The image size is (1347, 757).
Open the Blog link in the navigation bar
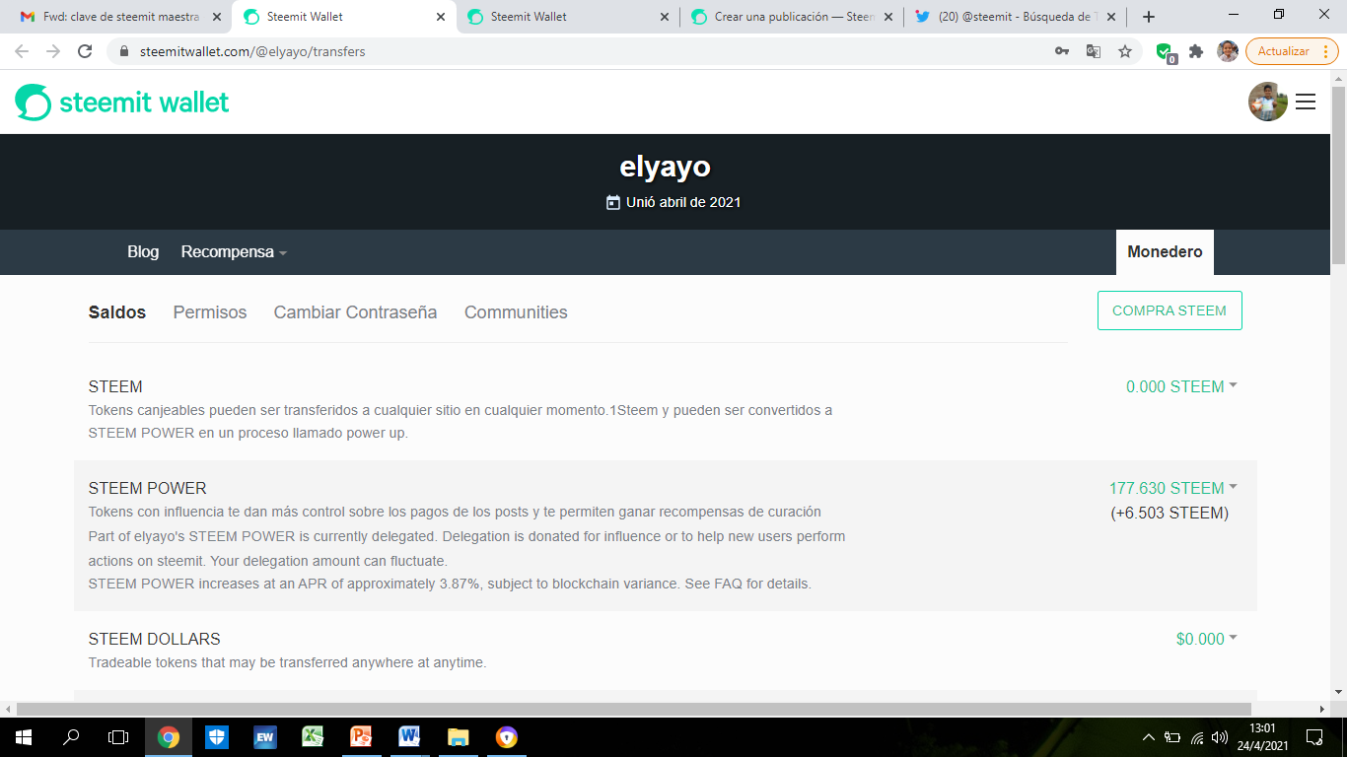pyautogui.click(x=143, y=252)
